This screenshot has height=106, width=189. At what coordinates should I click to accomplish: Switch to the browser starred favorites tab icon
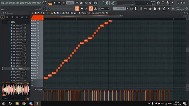[x=27, y=17]
